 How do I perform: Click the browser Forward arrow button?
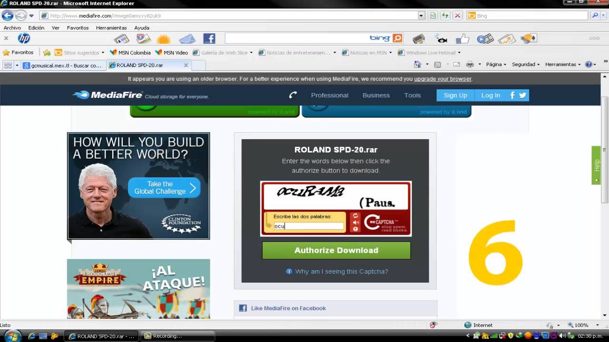[20, 16]
